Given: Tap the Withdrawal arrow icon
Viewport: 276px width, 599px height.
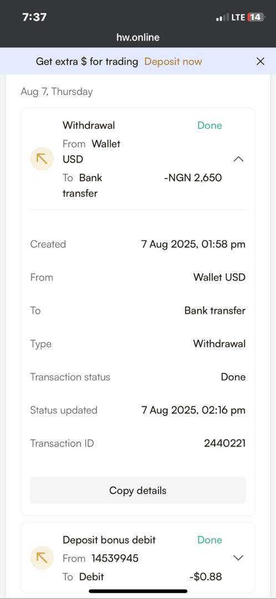Looking at the screenshot, I should point(42,159).
